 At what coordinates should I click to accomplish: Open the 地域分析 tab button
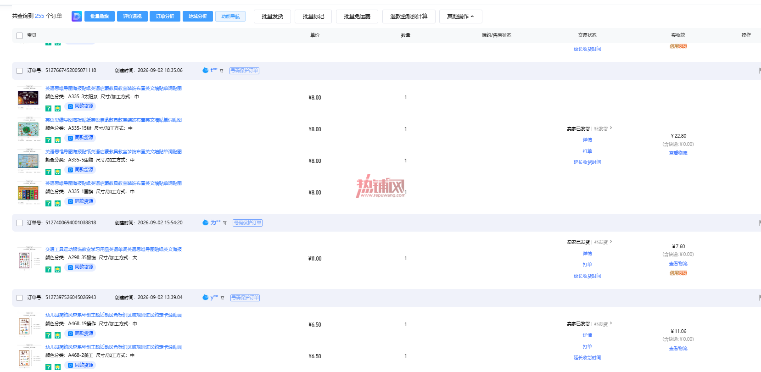[x=198, y=17]
